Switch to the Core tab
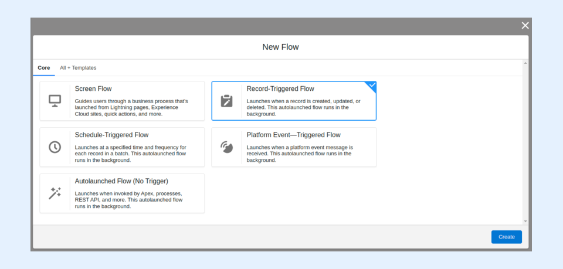 44,68
